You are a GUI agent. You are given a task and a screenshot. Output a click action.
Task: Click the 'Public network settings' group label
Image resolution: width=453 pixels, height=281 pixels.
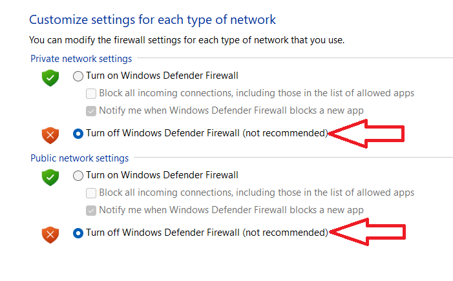point(79,158)
